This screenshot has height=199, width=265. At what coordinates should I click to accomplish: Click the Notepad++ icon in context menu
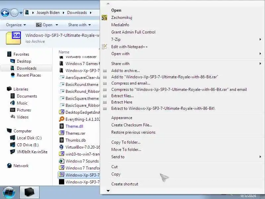coord(105,46)
